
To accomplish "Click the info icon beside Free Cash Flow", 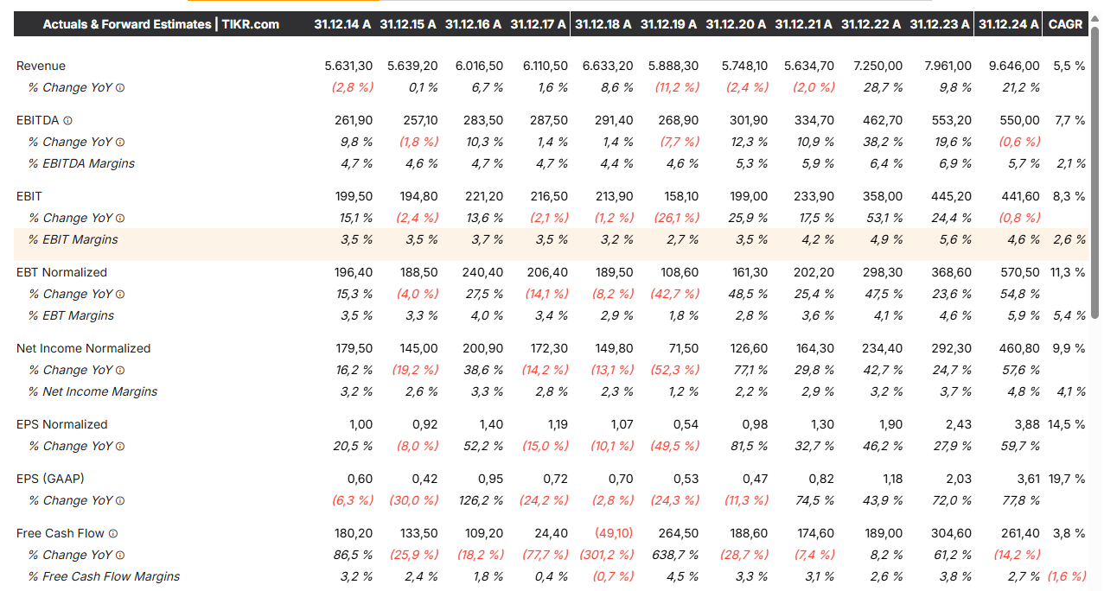I will pos(112,534).
